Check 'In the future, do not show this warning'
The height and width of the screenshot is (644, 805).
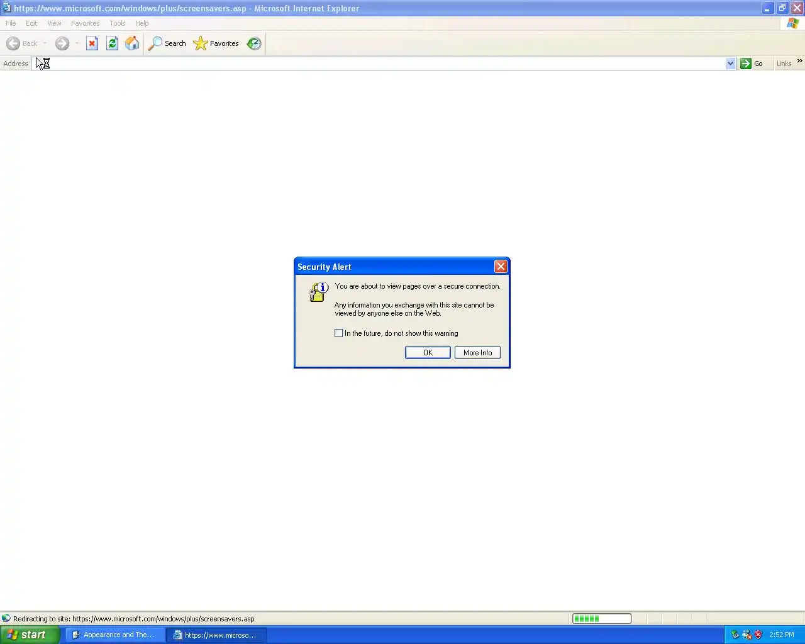[339, 333]
